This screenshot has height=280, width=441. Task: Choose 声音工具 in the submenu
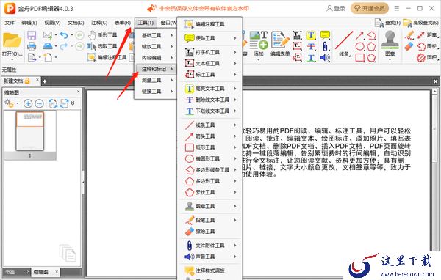click(209, 257)
